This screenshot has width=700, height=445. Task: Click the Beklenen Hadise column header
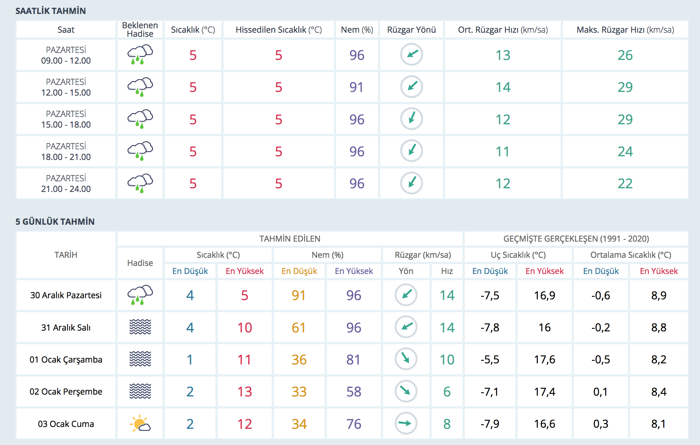(x=140, y=29)
